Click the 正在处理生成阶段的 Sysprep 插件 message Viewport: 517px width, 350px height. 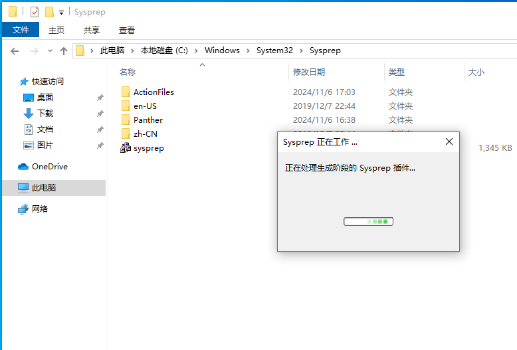[350, 168]
